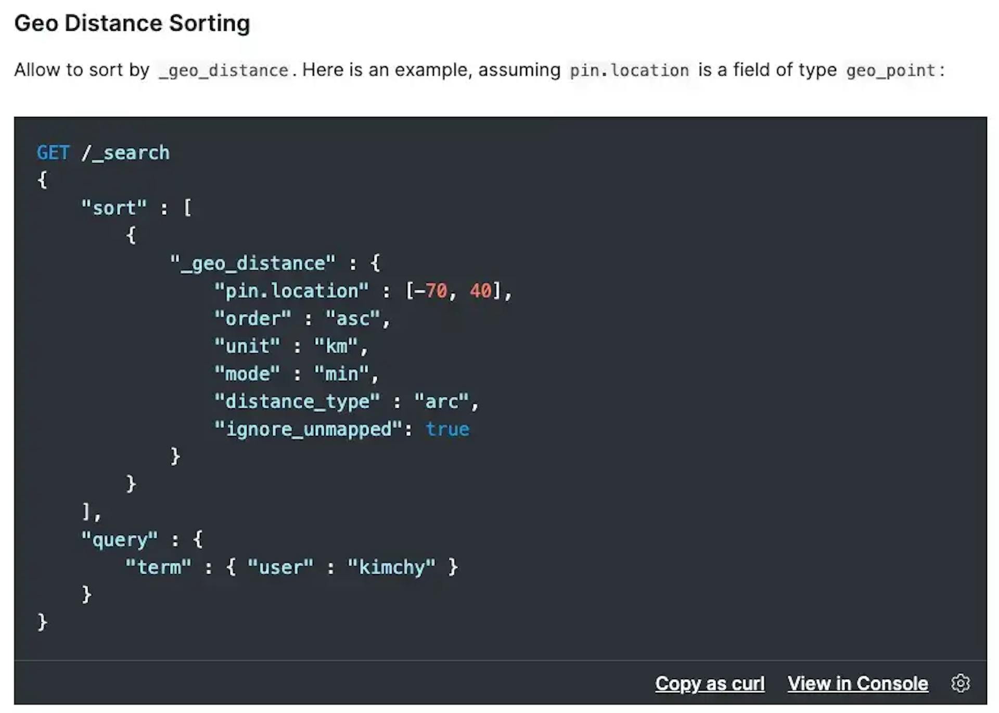Viewport: 999px width, 713px height.
Task: Click the "user" key in the code
Action: coord(281,567)
